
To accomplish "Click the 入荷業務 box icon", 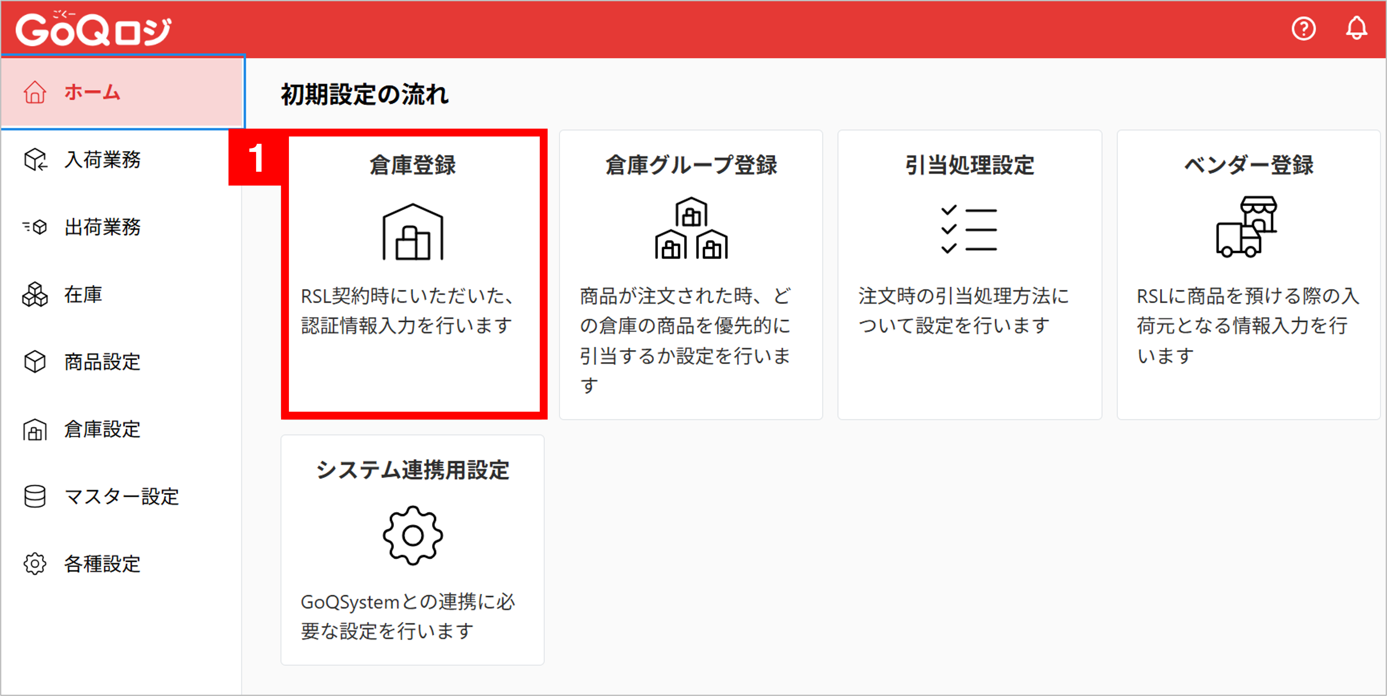I will point(36,160).
